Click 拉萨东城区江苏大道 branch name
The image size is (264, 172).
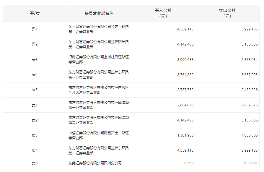click(x=99, y=90)
